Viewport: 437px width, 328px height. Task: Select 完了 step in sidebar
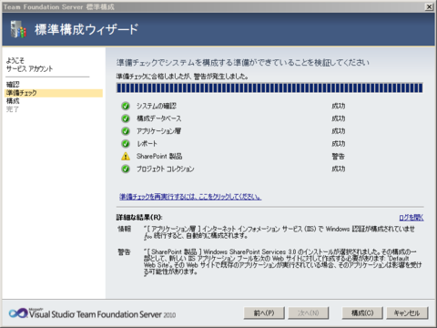pyautogui.click(x=13, y=109)
